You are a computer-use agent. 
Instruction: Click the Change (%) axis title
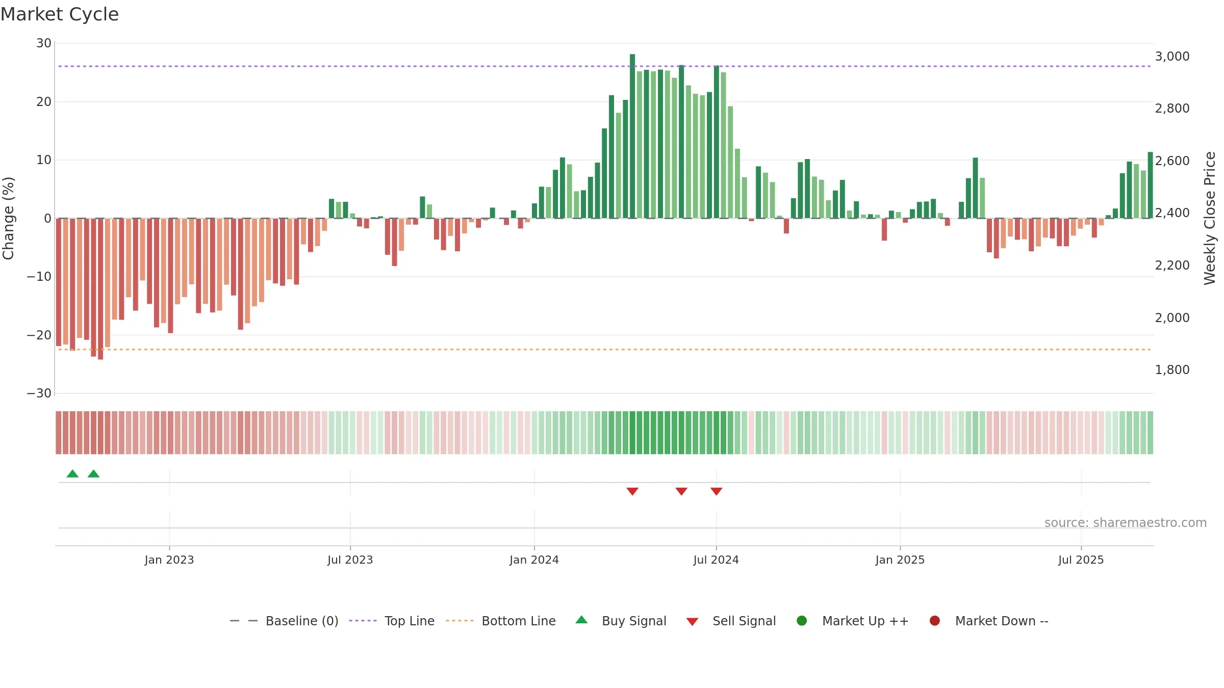(x=8, y=218)
